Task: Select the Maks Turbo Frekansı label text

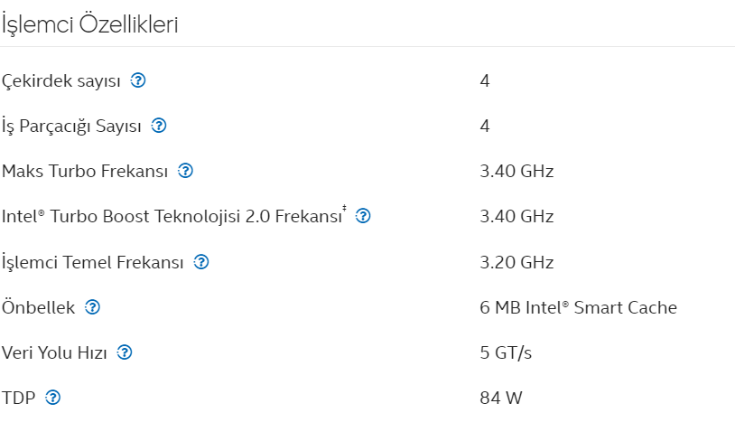Action: [84, 171]
